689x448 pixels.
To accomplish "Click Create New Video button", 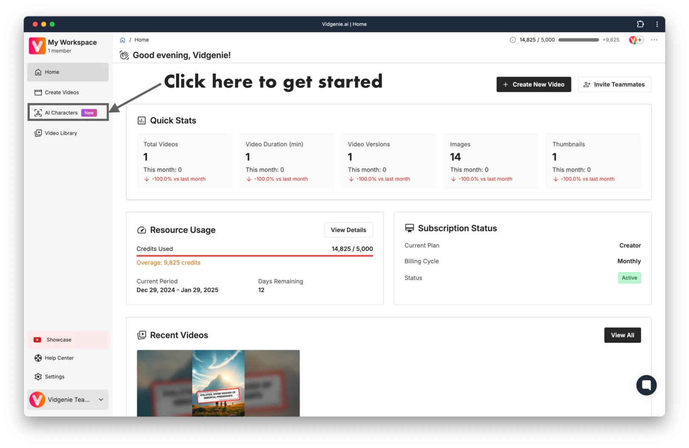I will point(534,84).
